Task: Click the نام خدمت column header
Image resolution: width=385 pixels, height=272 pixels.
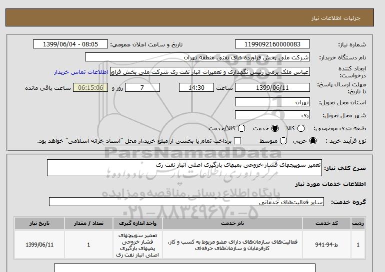Action: 232,223
